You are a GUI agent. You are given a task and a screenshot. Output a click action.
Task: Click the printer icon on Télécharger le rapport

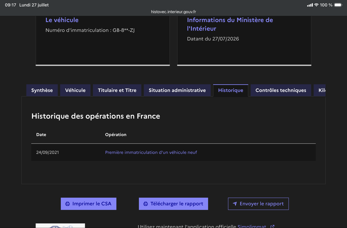pos(146,204)
